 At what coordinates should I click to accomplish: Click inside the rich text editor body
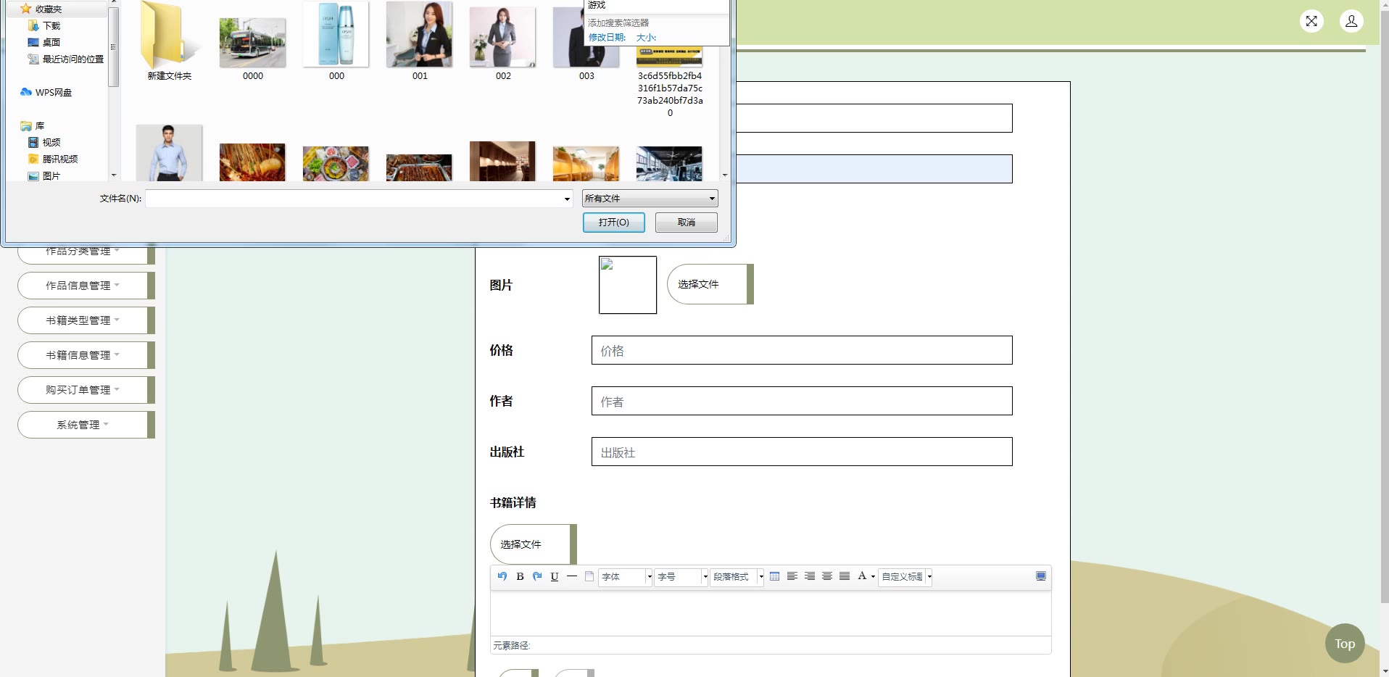tap(771, 613)
